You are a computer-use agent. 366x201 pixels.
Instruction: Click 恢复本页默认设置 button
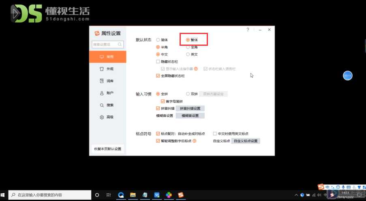click(107, 149)
